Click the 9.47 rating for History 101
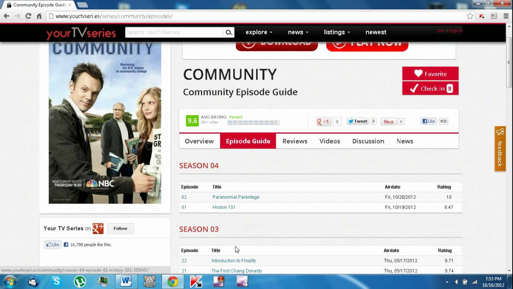This screenshot has height=289, width=513. [449, 207]
